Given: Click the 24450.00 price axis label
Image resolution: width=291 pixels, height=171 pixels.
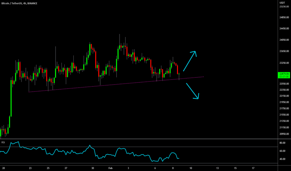Looking at the screenshot, I should pyautogui.click(x=284, y=29).
